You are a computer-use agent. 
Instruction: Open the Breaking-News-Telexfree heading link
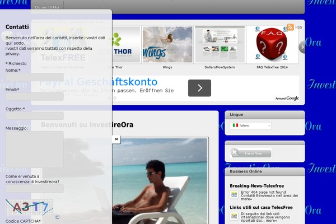(256, 186)
